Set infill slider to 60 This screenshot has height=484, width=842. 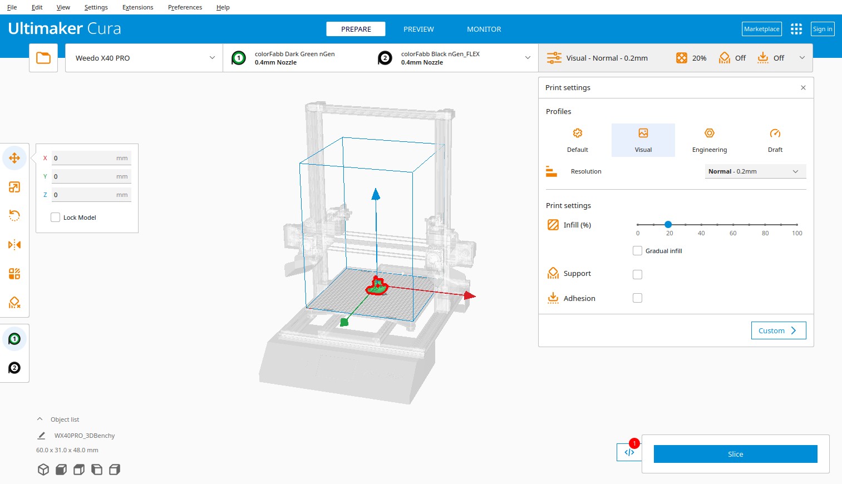click(x=733, y=224)
